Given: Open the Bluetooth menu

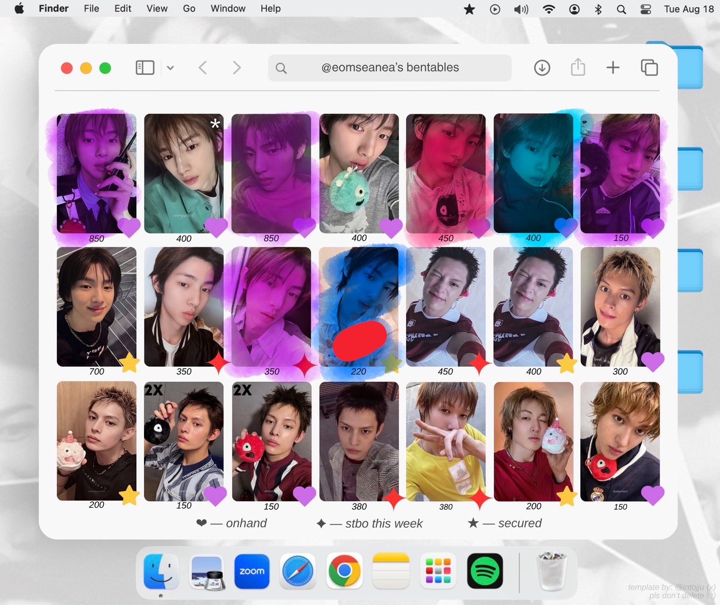Looking at the screenshot, I should click(x=598, y=9).
